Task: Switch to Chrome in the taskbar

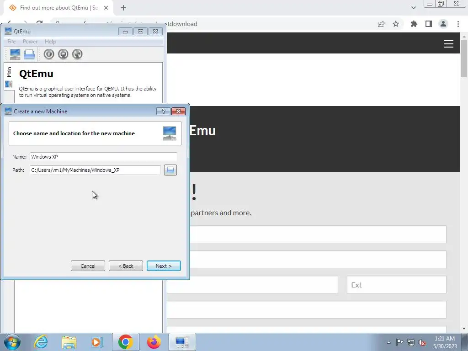Action: (x=125, y=342)
